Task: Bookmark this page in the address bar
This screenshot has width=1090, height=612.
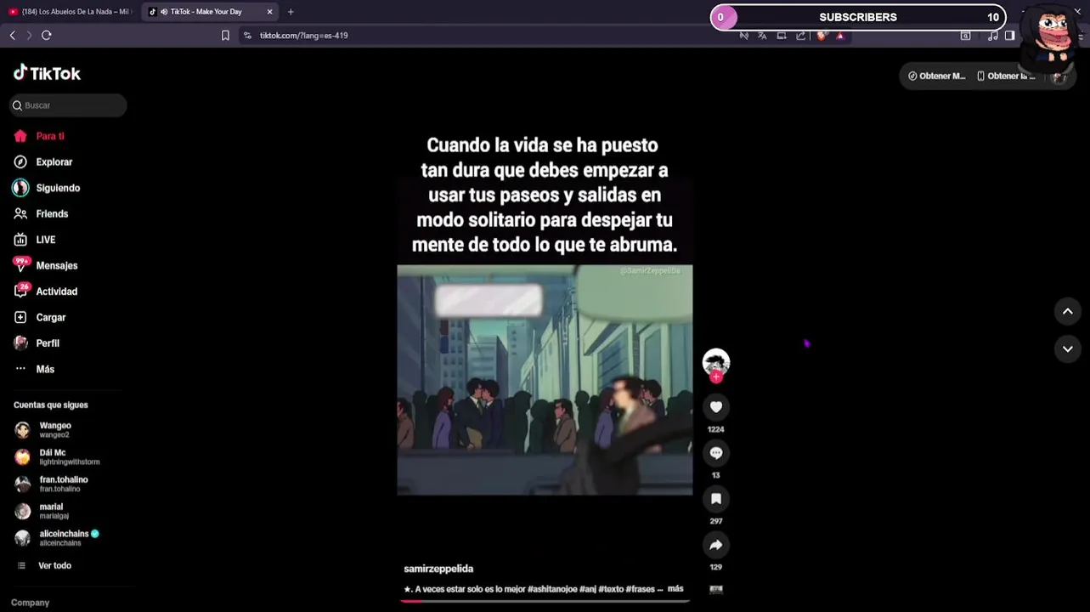Action: click(225, 36)
